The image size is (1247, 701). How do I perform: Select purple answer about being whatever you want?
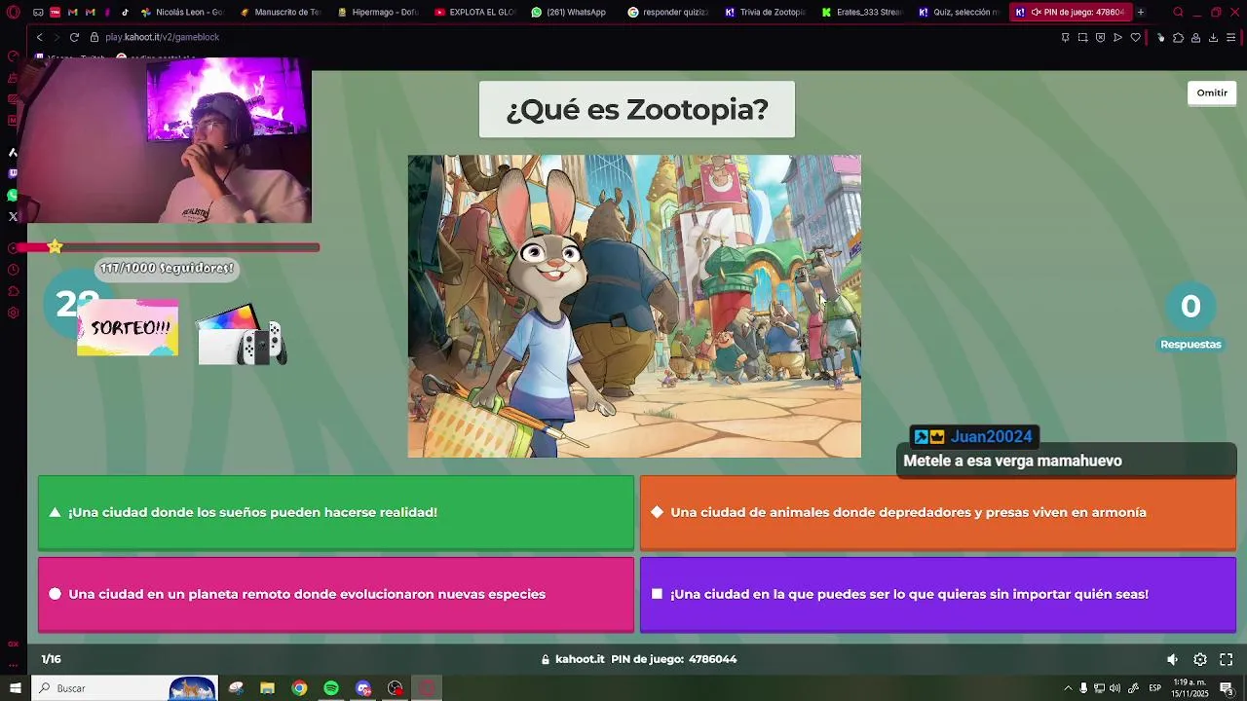(x=938, y=594)
